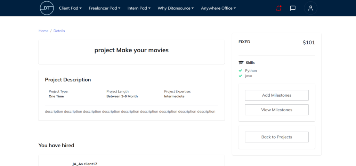Click the green checkmark beside java
The height and width of the screenshot is (166, 356).
[x=240, y=76]
